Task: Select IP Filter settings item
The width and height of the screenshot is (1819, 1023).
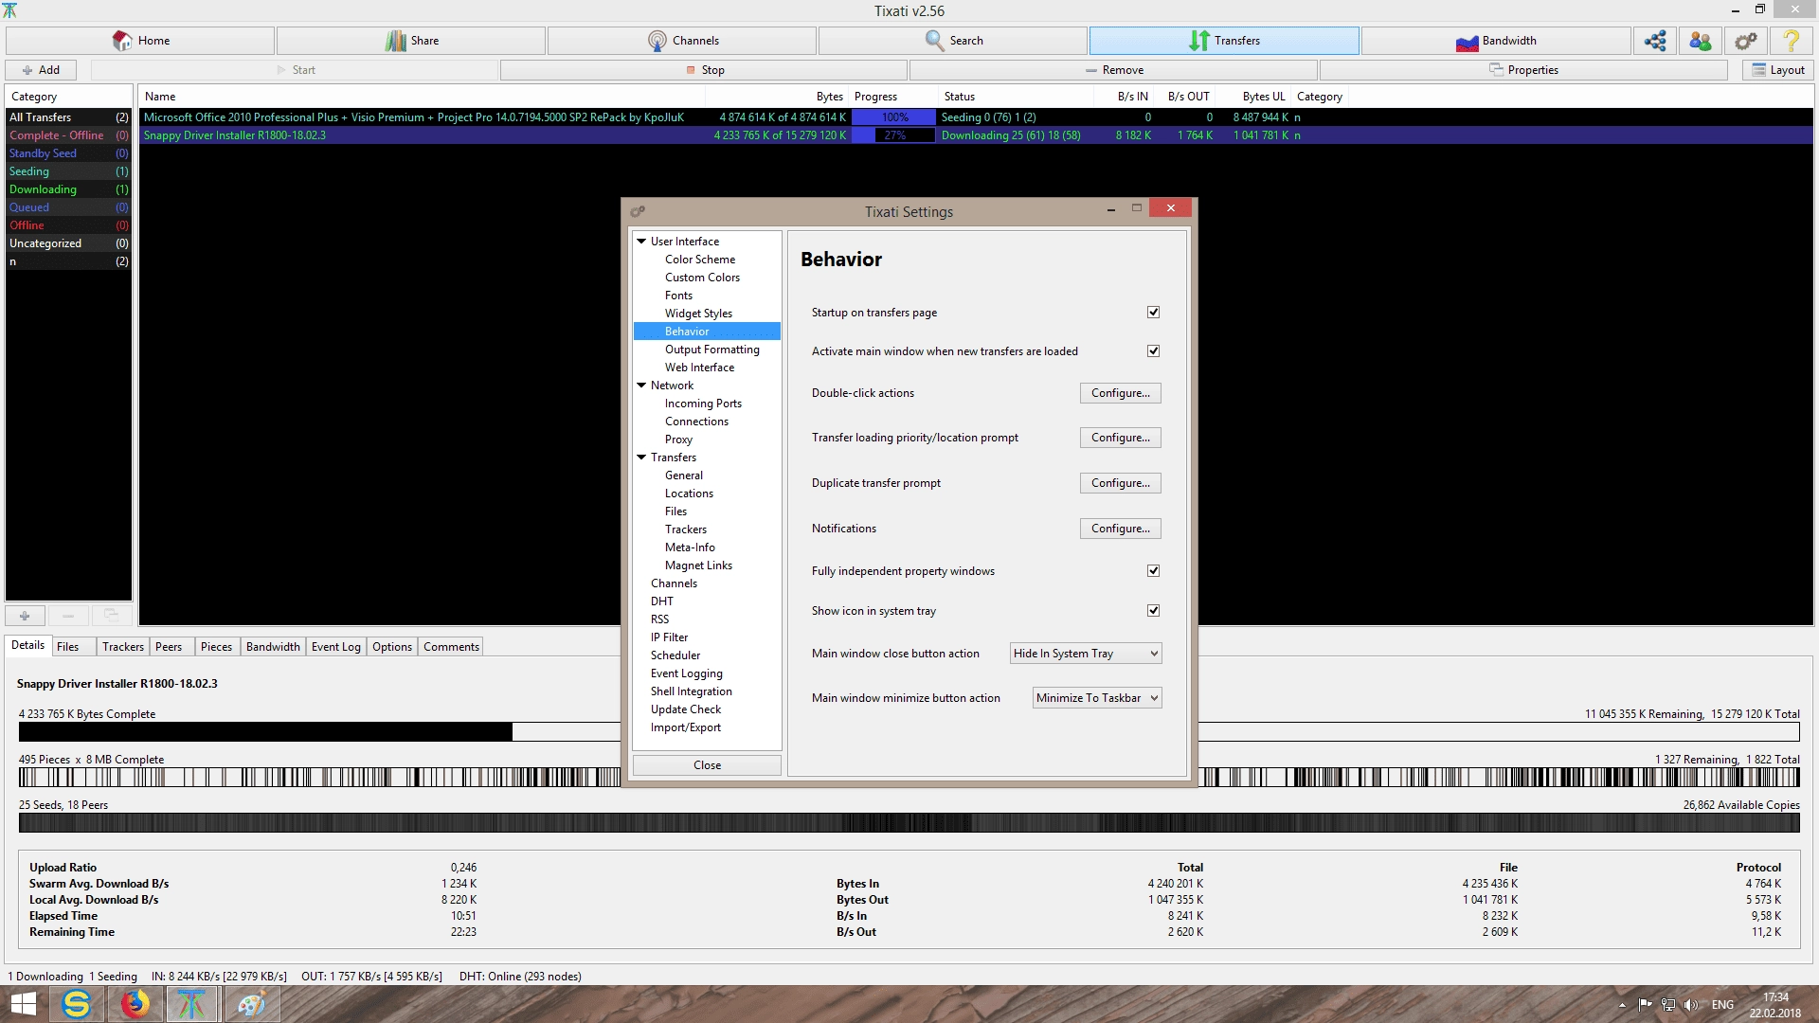Action: [x=669, y=637]
